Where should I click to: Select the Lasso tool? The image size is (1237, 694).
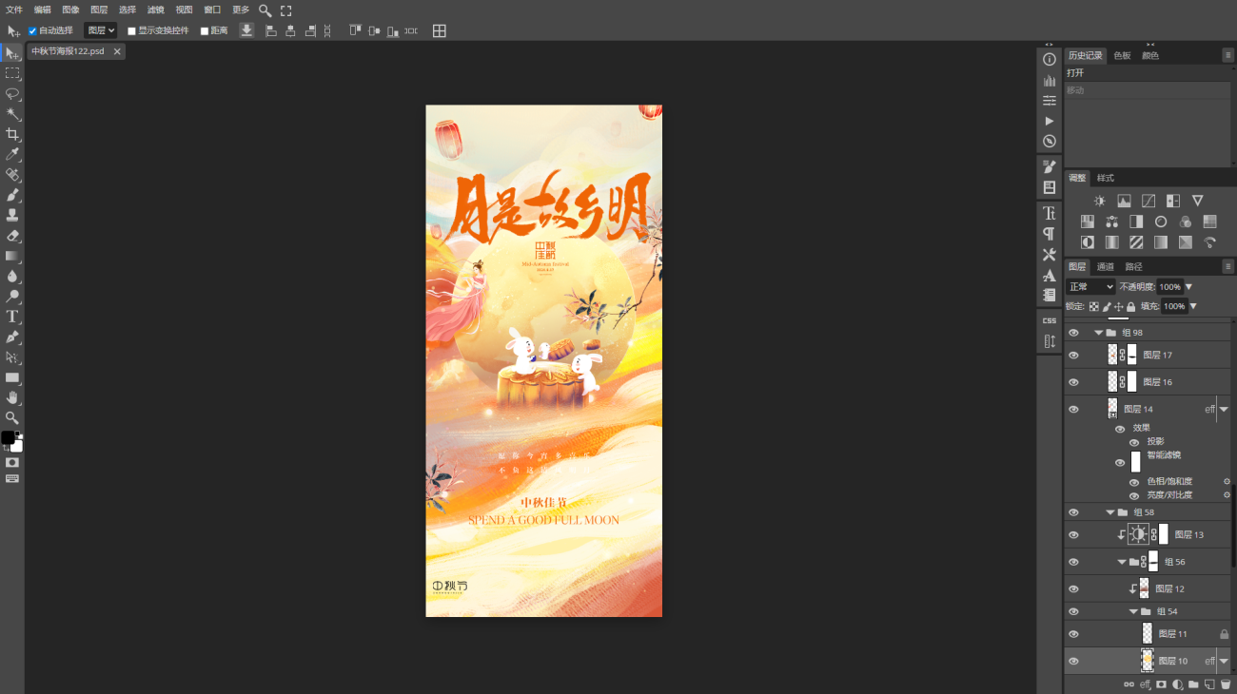click(x=12, y=93)
